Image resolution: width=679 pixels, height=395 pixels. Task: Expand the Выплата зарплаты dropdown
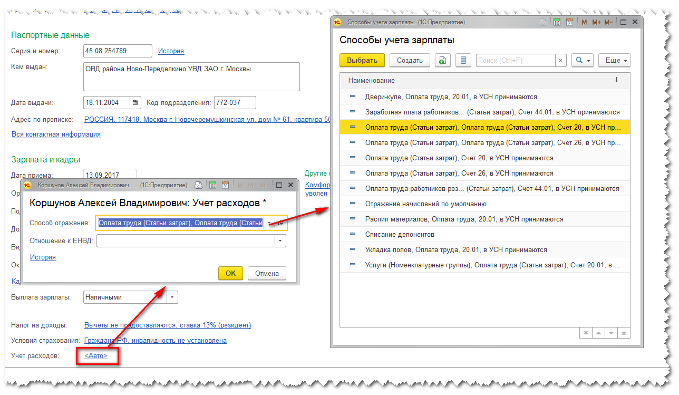click(x=172, y=297)
